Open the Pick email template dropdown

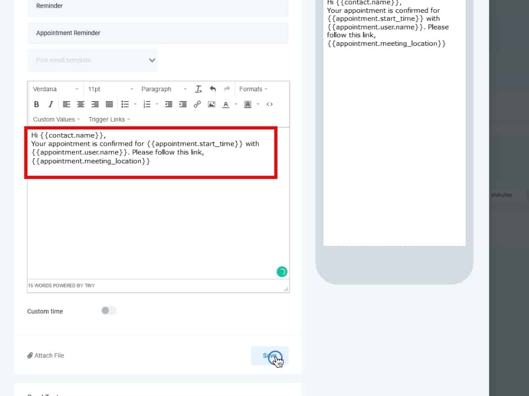(92, 60)
